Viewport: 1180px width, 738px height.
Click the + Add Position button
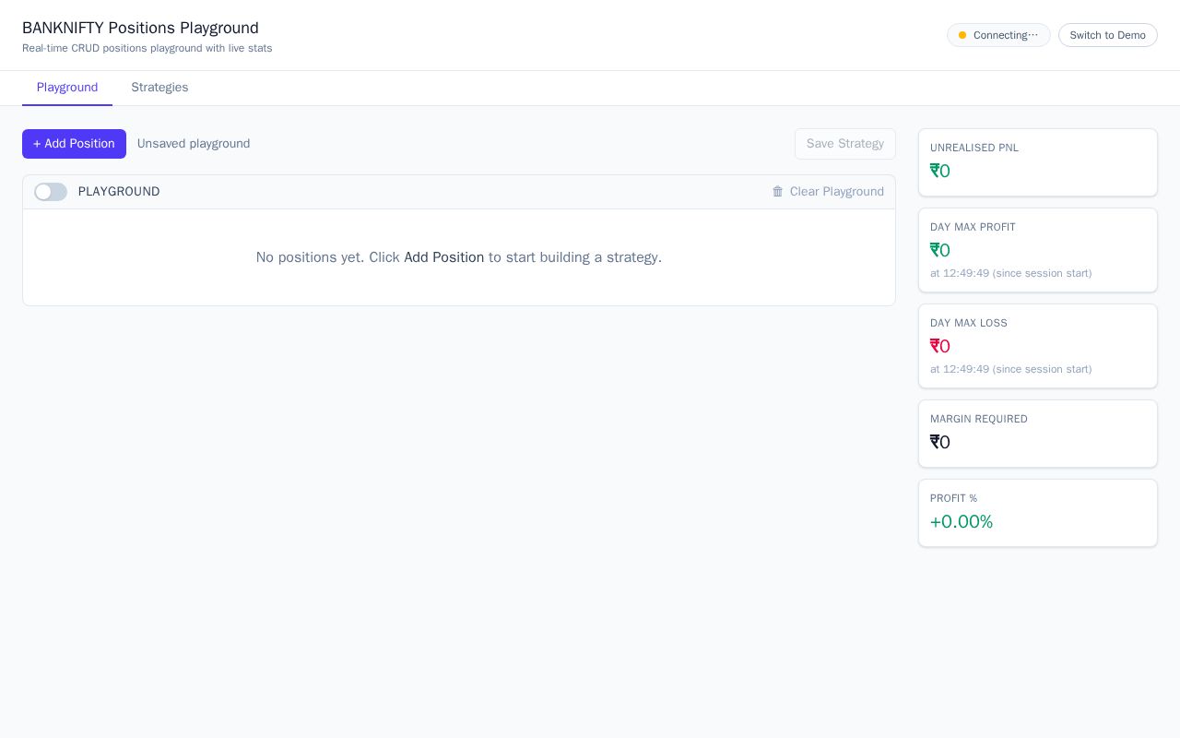click(74, 144)
